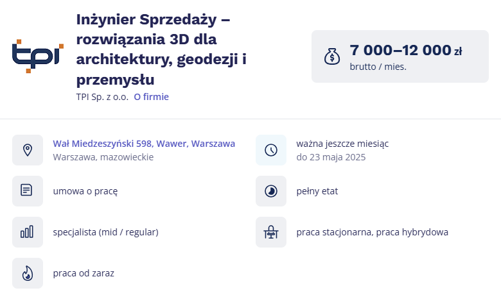
Task: Click the clock validity icon
Action: [271, 150]
